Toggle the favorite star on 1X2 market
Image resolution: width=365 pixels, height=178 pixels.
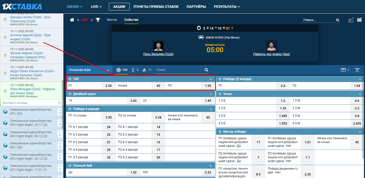pyautogui.click(x=70, y=79)
